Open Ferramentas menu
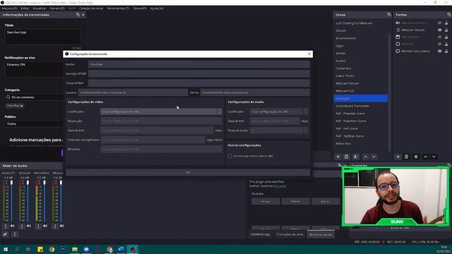This screenshot has width=452, height=254. pos(118,8)
